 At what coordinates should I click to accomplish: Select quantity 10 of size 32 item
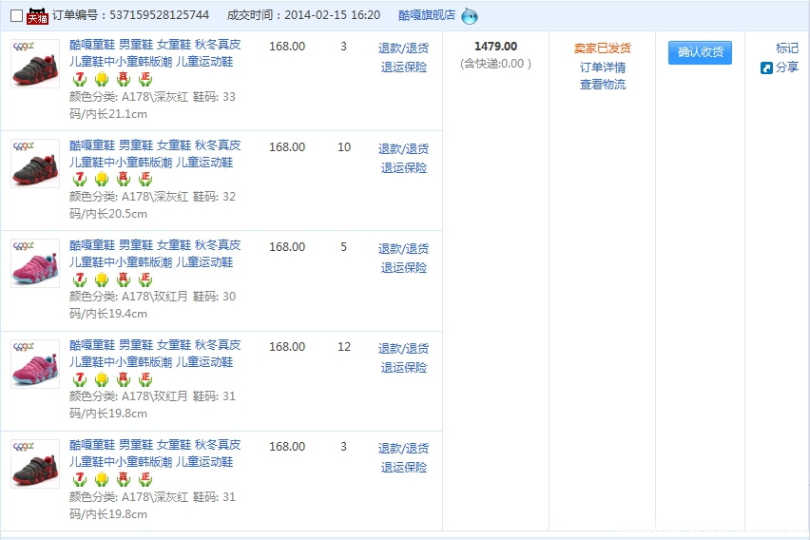pyautogui.click(x=344, y=146)
